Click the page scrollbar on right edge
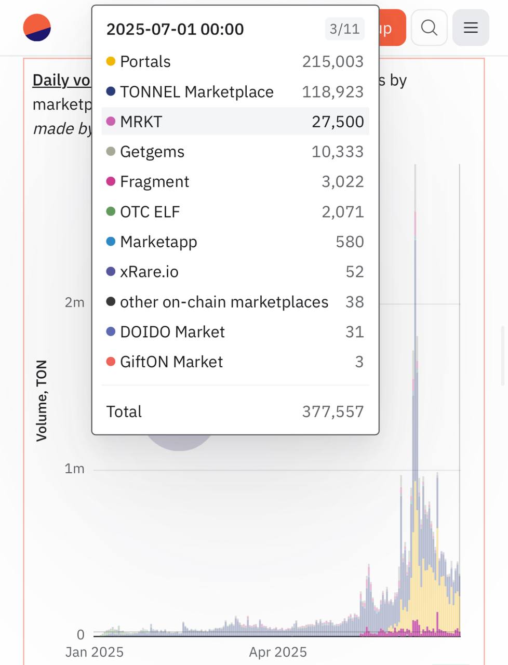Screen dimensions: 508x665 coord(503,356)
